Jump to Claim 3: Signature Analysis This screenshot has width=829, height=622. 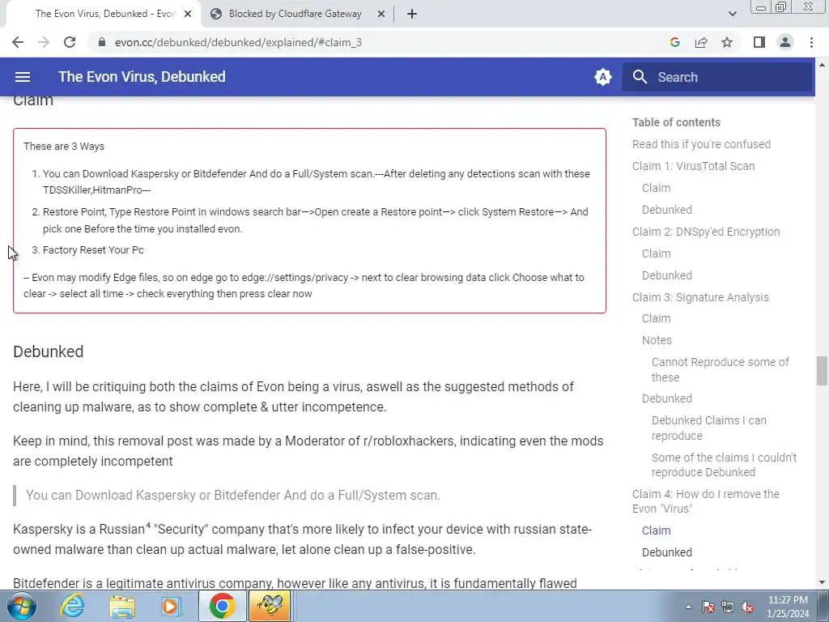coord(700,297)
